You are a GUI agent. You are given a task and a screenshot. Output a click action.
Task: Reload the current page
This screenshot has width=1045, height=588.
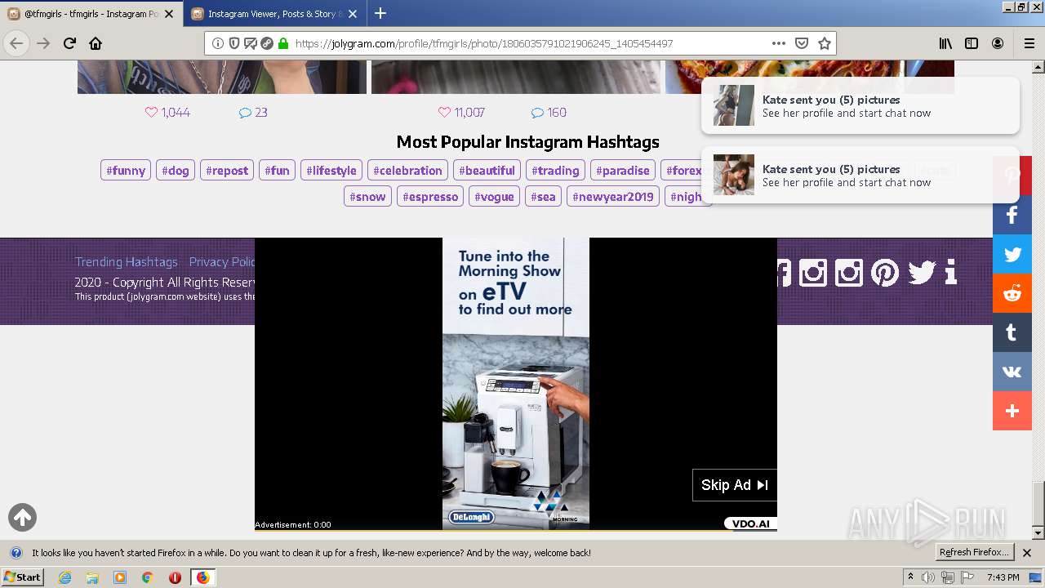[69, 43]
